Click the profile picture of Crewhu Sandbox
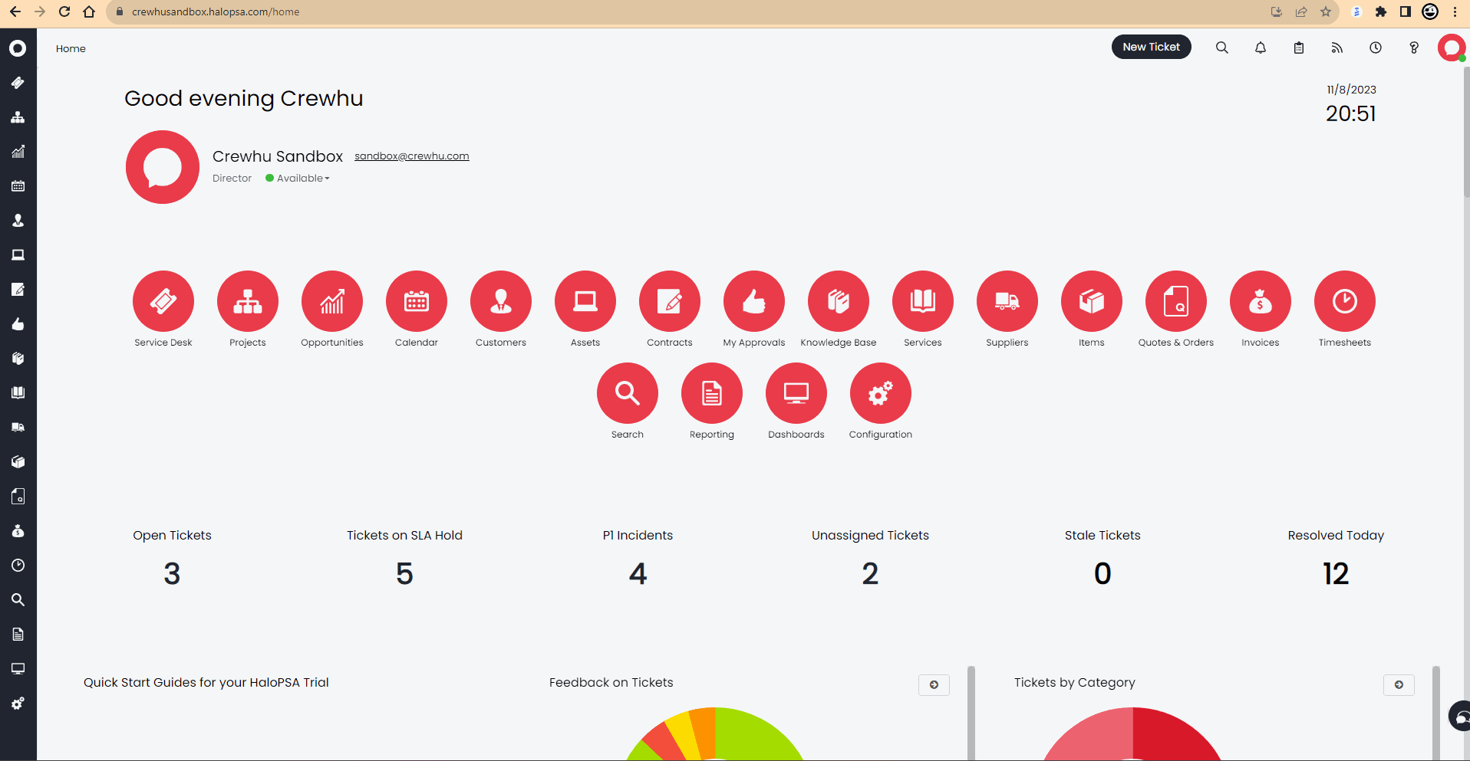 tap(163, 167)
